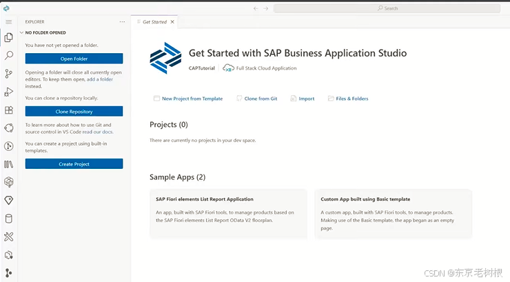Click the New Project from Template link
510x282 pixels.
point(192,99)
